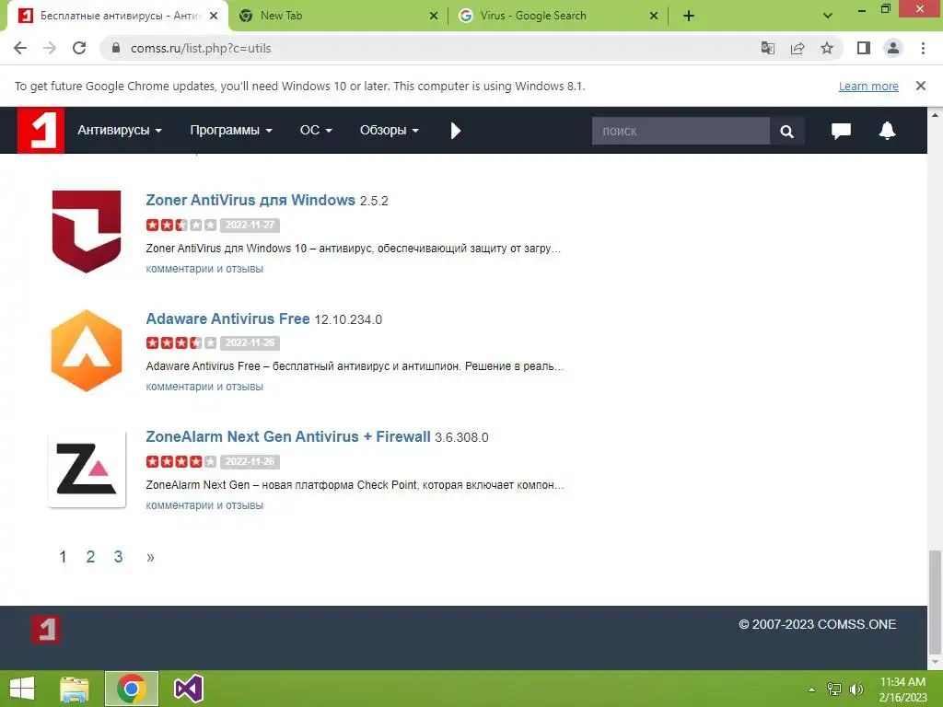Open the ОС dropdown menu
The height and width of the screenshot is (707, 943).
pos(316,130)
